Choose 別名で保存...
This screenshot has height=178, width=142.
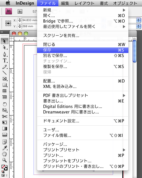(83, 56)
